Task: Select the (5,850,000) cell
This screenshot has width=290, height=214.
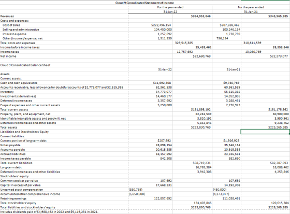Action: point(137,194)
